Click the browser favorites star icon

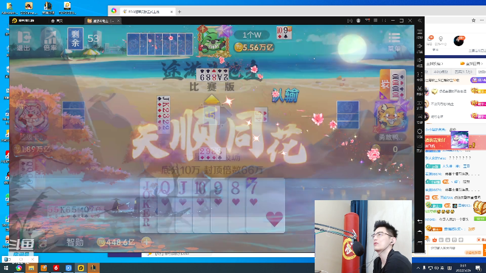coord(473,21)
